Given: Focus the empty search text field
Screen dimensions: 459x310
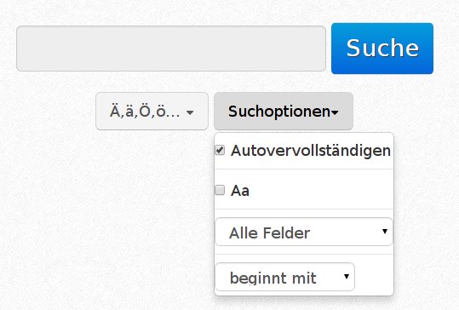Looking at the screenshot, I should click(171, 49).
